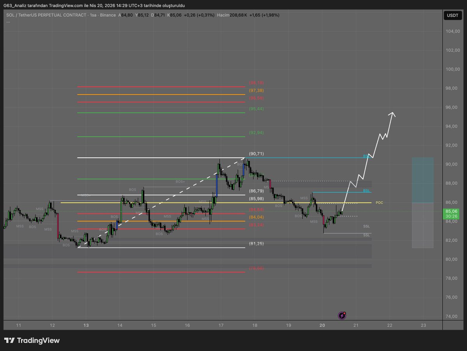Click the green 85,06 current price label

(x=452, y=213)
